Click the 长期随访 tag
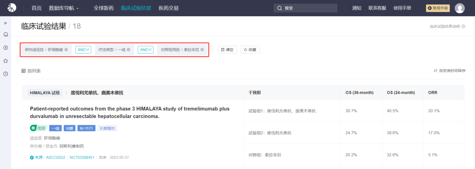This screenshot has width=475, height=169. (107, 128)
